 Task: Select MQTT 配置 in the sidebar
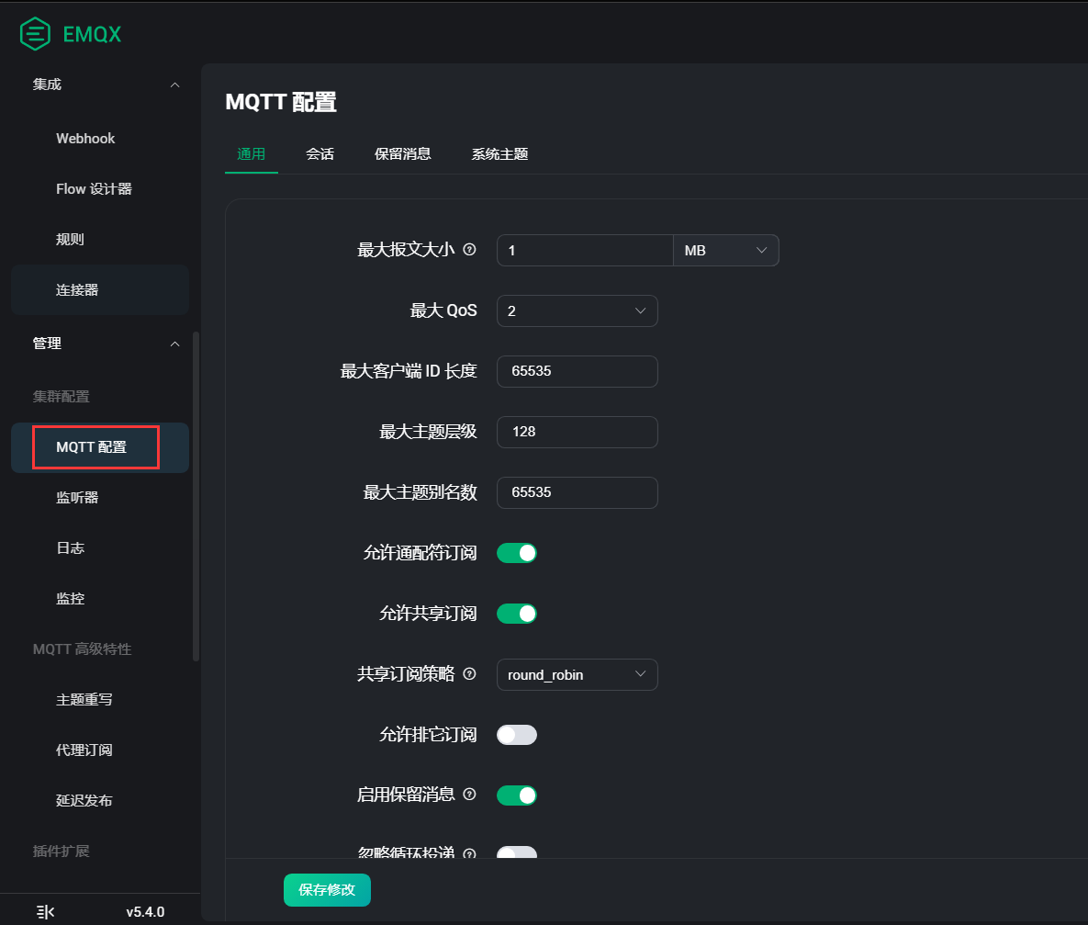tap(100, 447)
